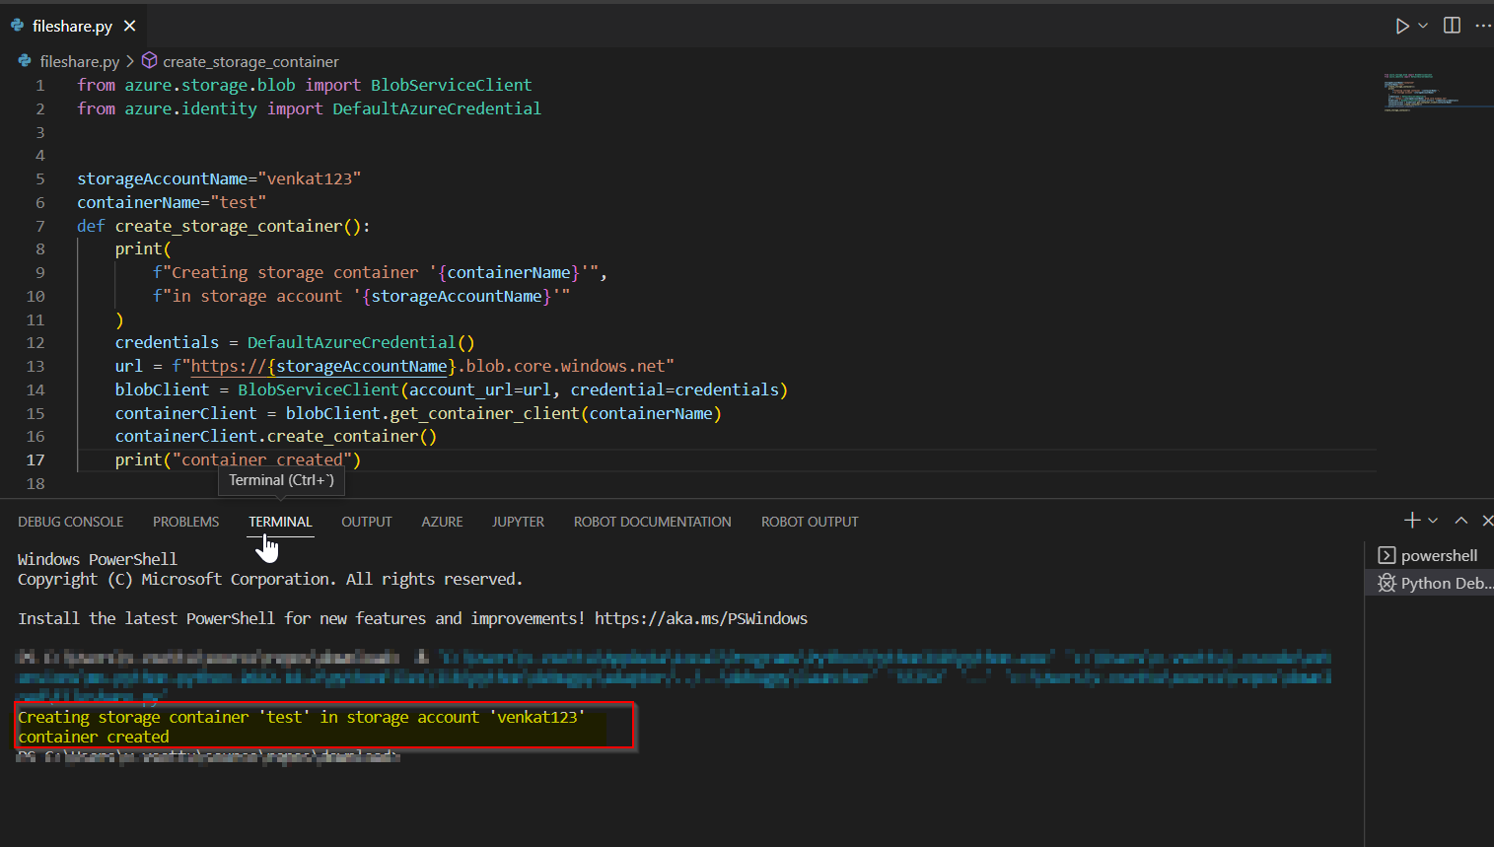Split the editor right
The image size is (1494, 847).
[x=1452, y=26]
